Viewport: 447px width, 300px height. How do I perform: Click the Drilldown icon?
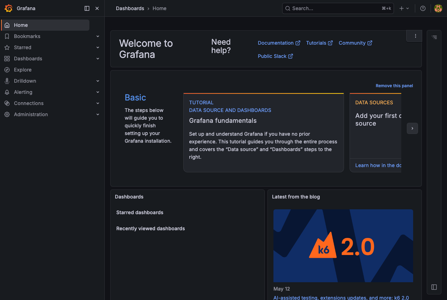click(7, 81)
